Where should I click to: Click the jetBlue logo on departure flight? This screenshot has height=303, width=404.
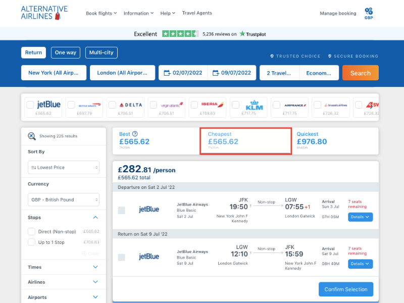[149, 209]
